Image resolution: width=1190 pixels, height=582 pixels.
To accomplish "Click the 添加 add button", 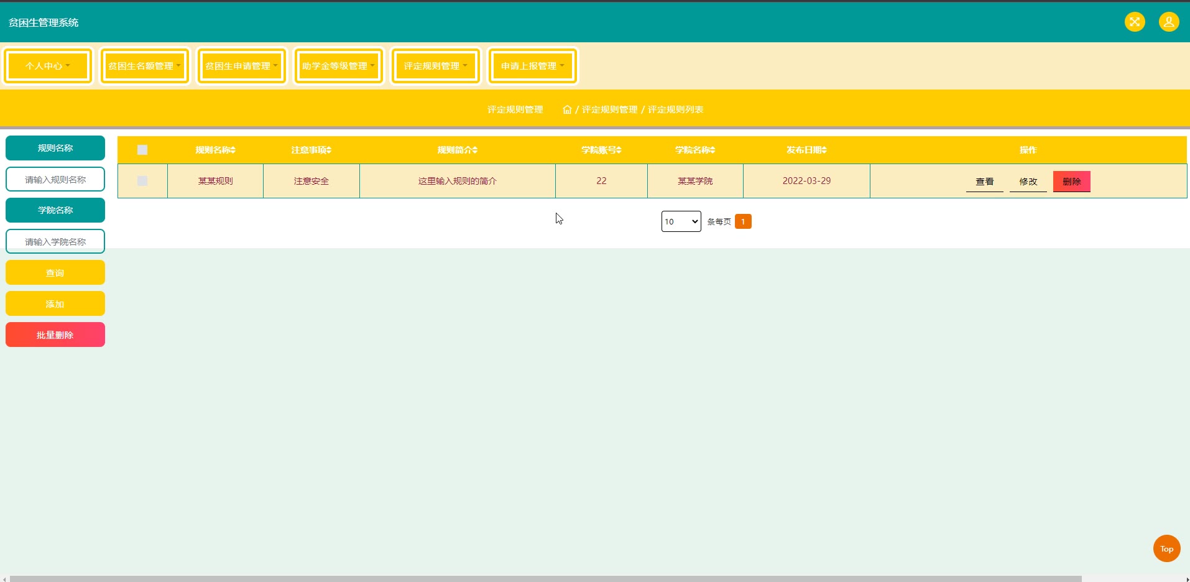I will click(55, 303).
